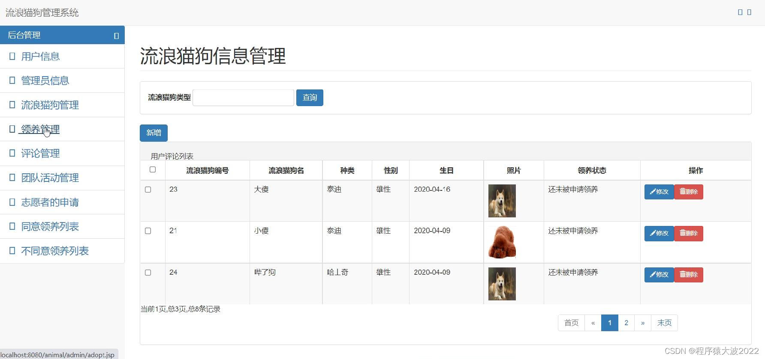Open 领养管理 menu item

click(x=40, y=129)
